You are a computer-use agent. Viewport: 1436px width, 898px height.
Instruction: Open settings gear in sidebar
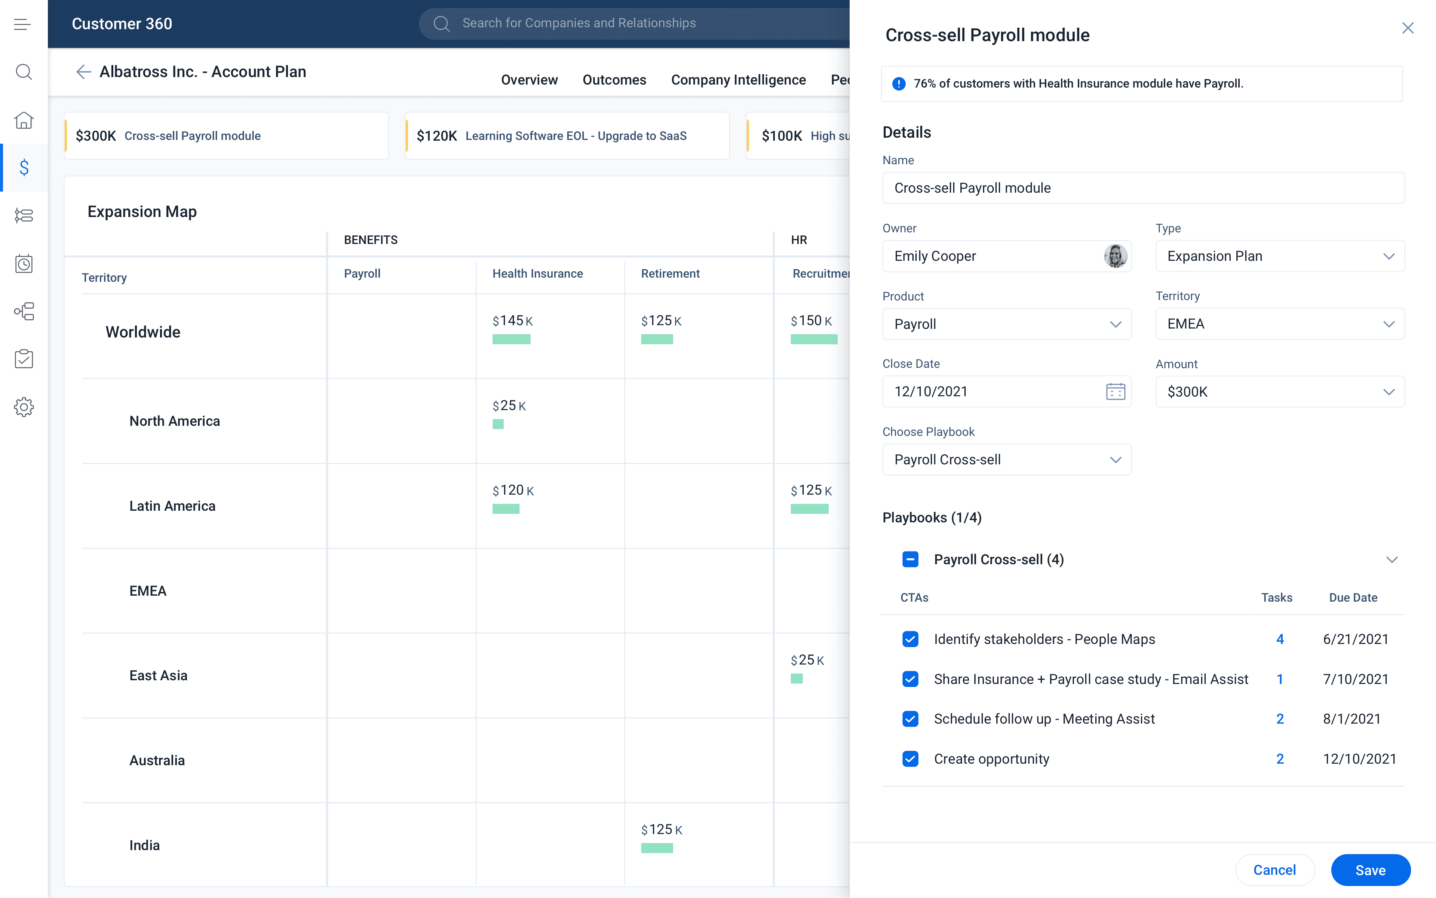pyautogui.click(x=24, y=407)
